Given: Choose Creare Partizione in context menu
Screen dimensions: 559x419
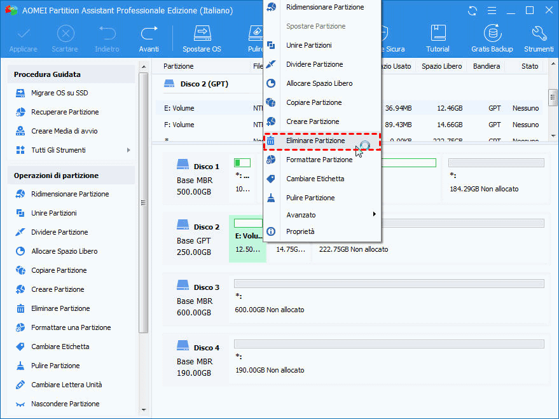Looking at the screenshot, I should click(x=322, y=121).
